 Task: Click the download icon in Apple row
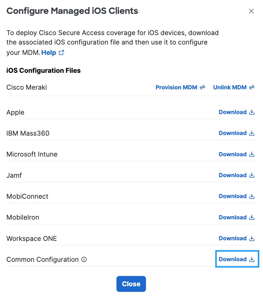pos(252,112)
